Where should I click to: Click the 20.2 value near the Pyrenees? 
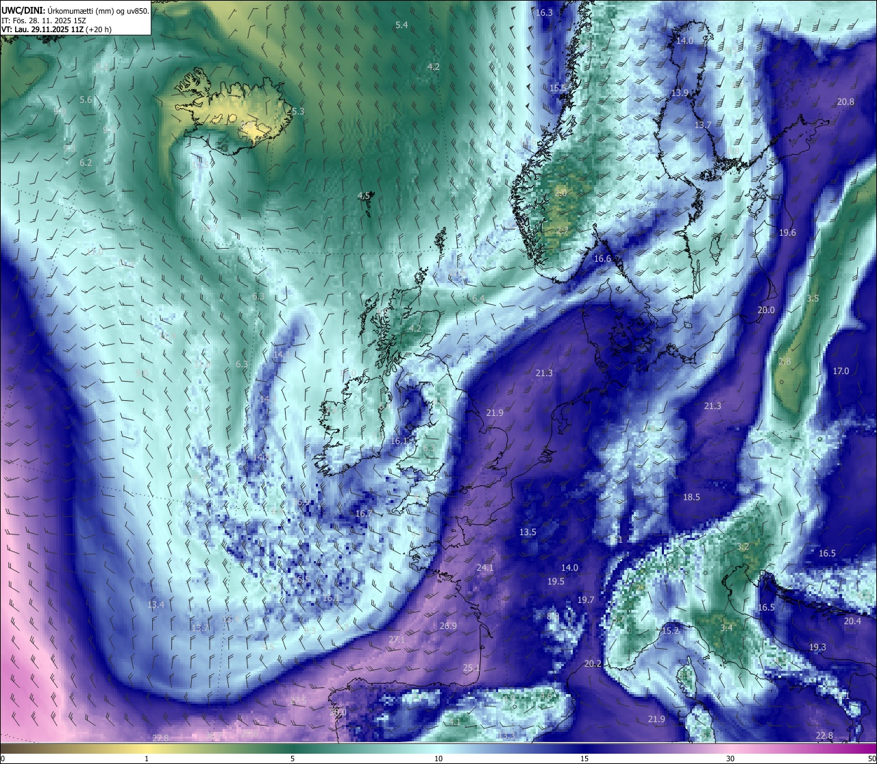(x=593, y=663)
